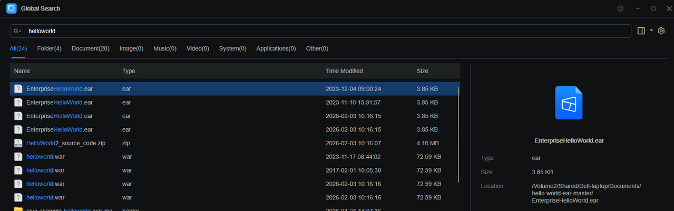This screenshot has height=211, width=674.
Task: Click unknown-file icon of the 2023-12-04 ear row
Action: (x=18, y=88)
